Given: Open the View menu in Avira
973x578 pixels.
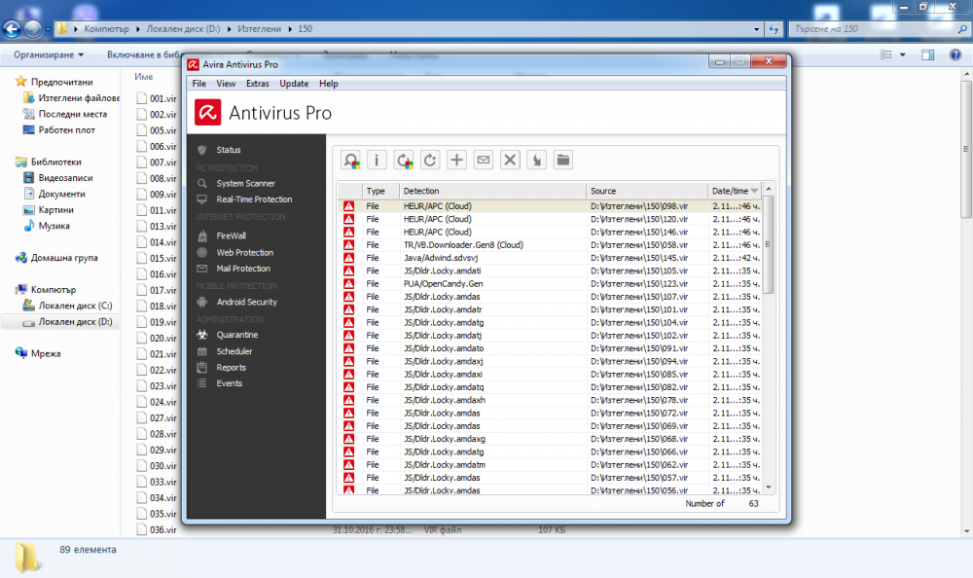Looking at the screenshot, I should click(x=226, y=83).
